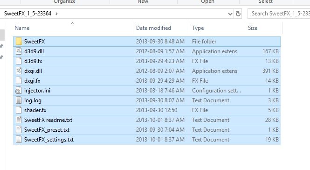310x170 pixels.
Task: Refresh the folder using the reload icon
Action: [x=238, y=14]
